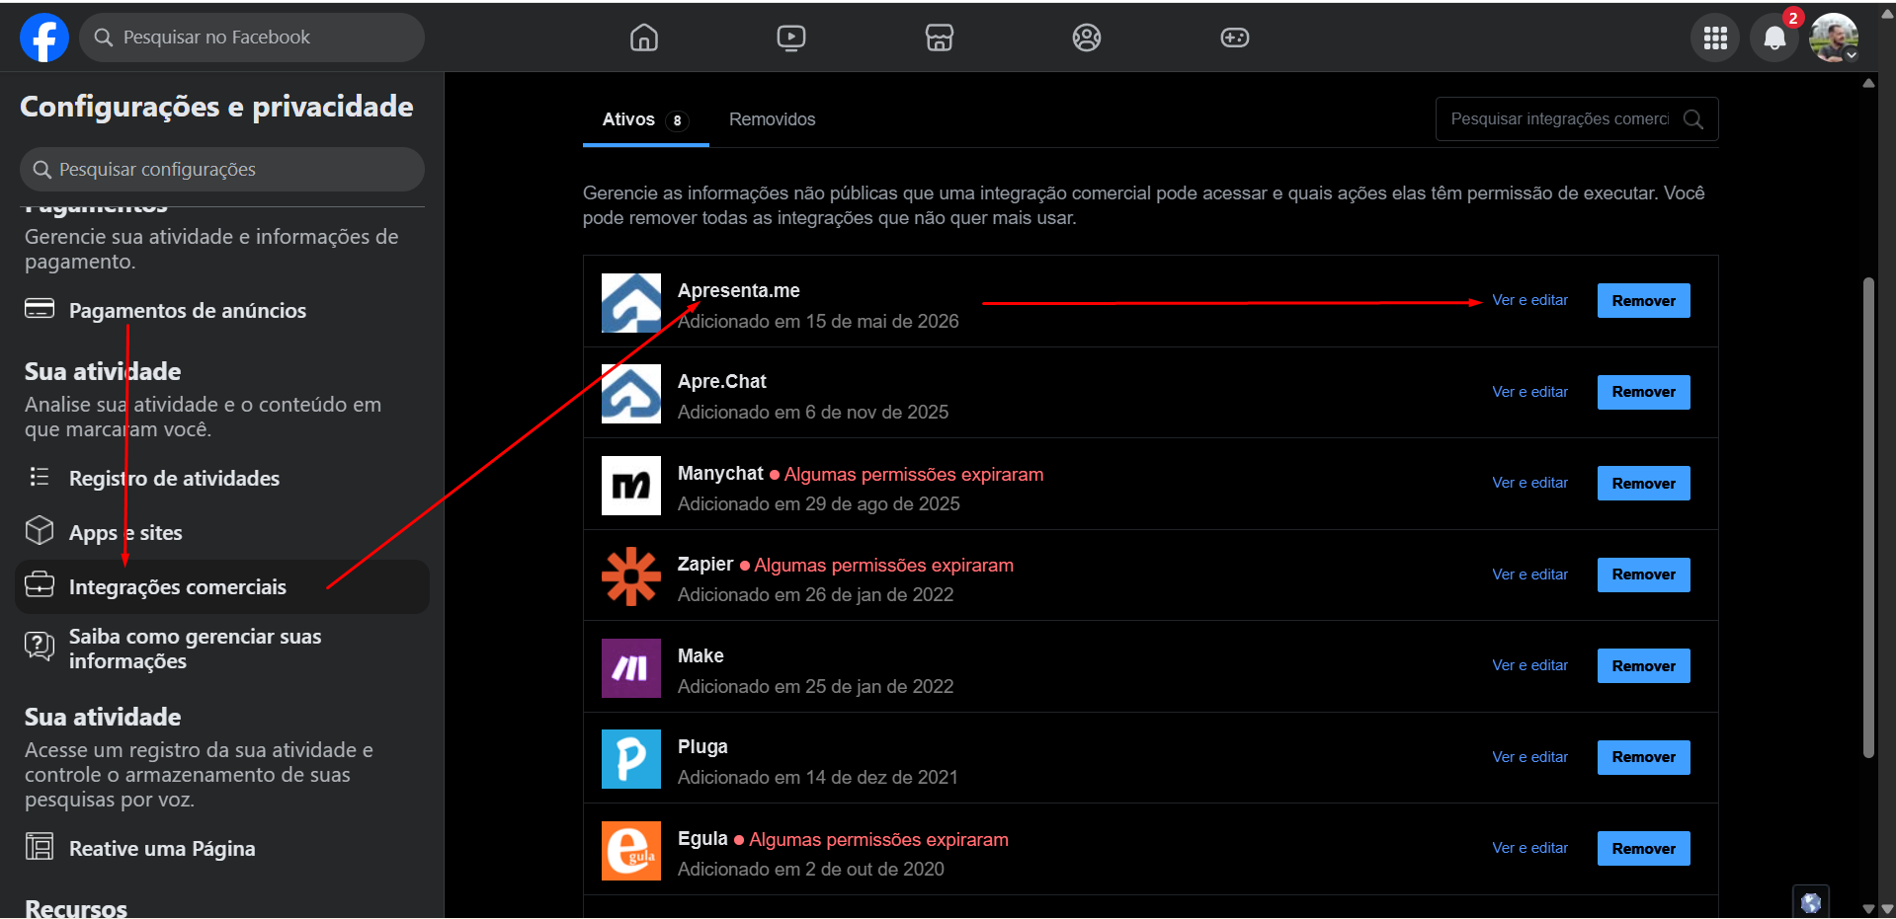Open Apps e sites settings
1896x919 pixels.
[222, 533]
